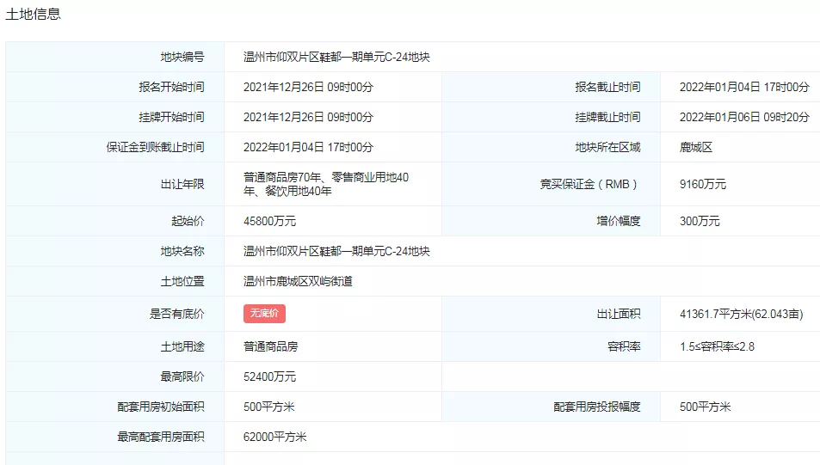Image resolution: width=820 pixels, height=465 pixels.
Task: Click the 增价幅度 label
Action: click(x=619, y=221)
